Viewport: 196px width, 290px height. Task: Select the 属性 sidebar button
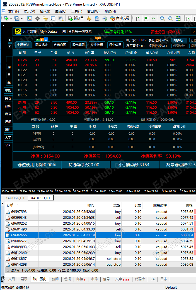click(x=8, y=130)
